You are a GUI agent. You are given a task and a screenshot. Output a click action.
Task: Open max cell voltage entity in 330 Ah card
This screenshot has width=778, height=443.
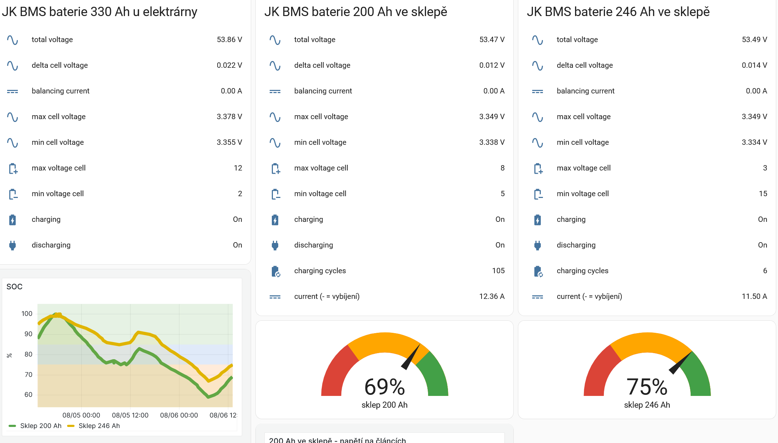pos(59,117)
